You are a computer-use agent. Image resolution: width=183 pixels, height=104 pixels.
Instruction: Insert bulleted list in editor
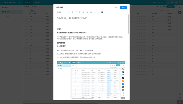pyautogui.click(x=87, y=12)
